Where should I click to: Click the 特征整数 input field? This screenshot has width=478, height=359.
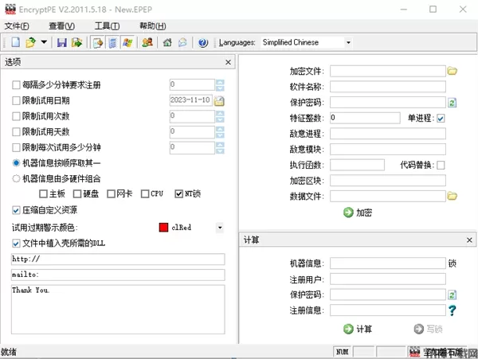(365, 118)
